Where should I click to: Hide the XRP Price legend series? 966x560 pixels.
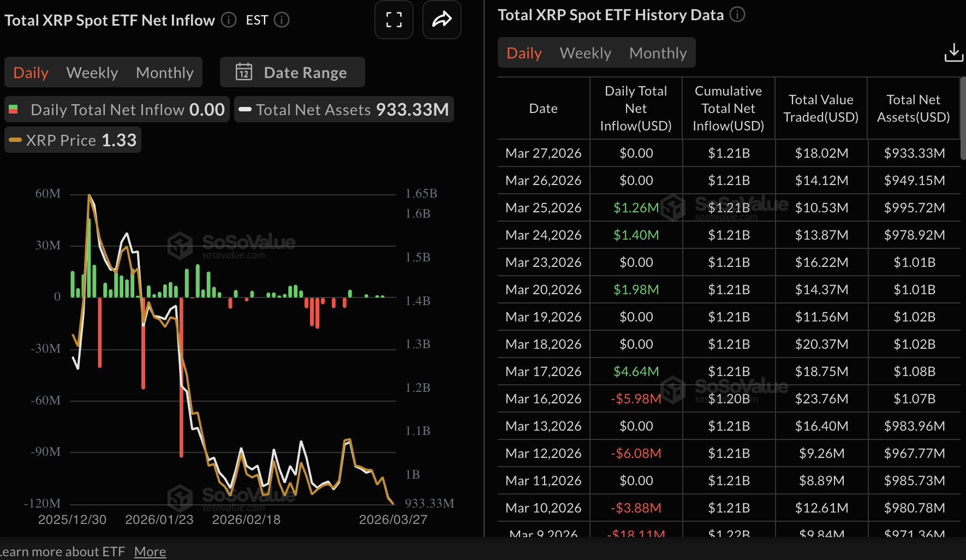click(73, 140)
